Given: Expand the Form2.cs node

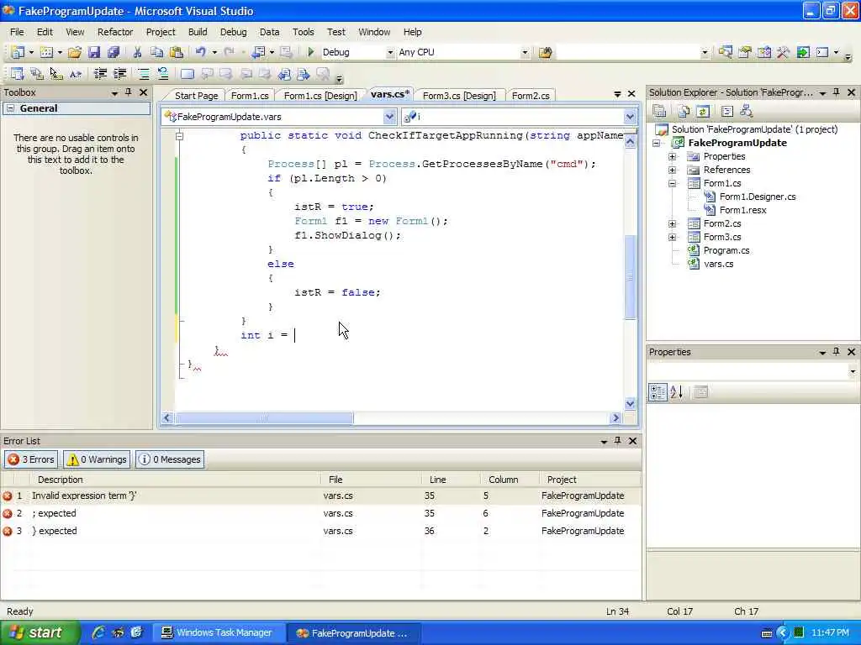Looking at the screenshot, I should click(672, 223).
